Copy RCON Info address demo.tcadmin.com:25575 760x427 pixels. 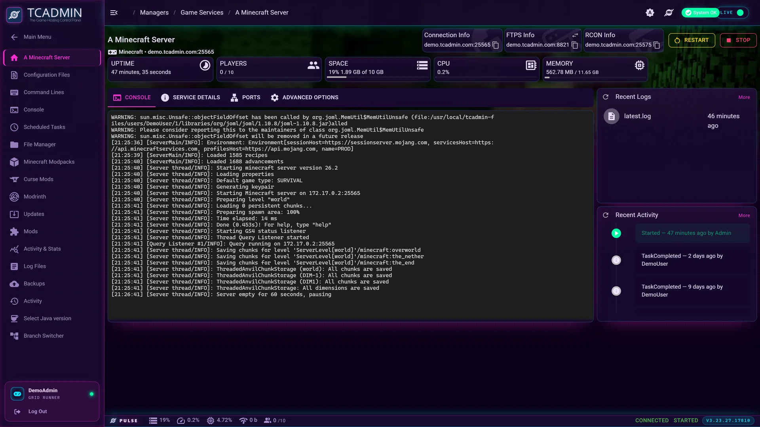point(657,45)
